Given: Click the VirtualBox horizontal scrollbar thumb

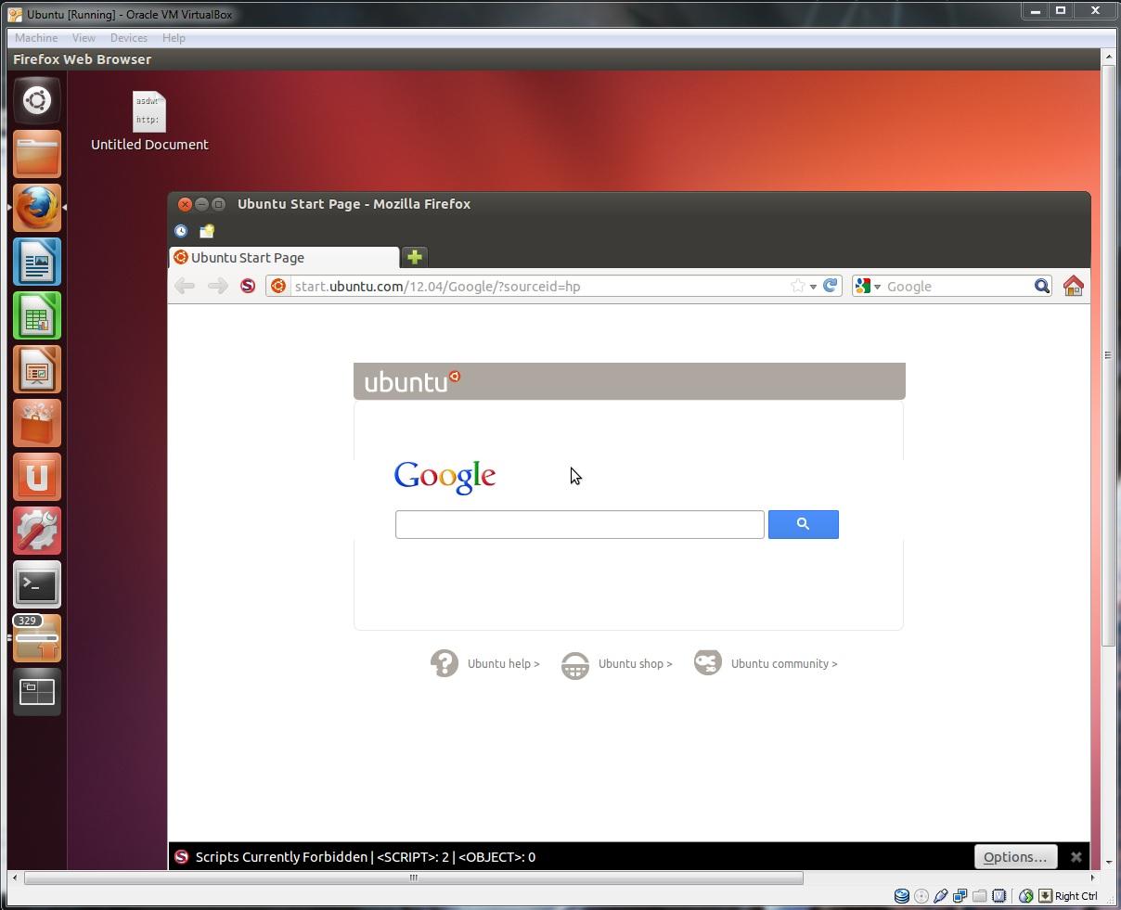Looking at the screenshot, I should pyautogui.click(x=414, y=878).
